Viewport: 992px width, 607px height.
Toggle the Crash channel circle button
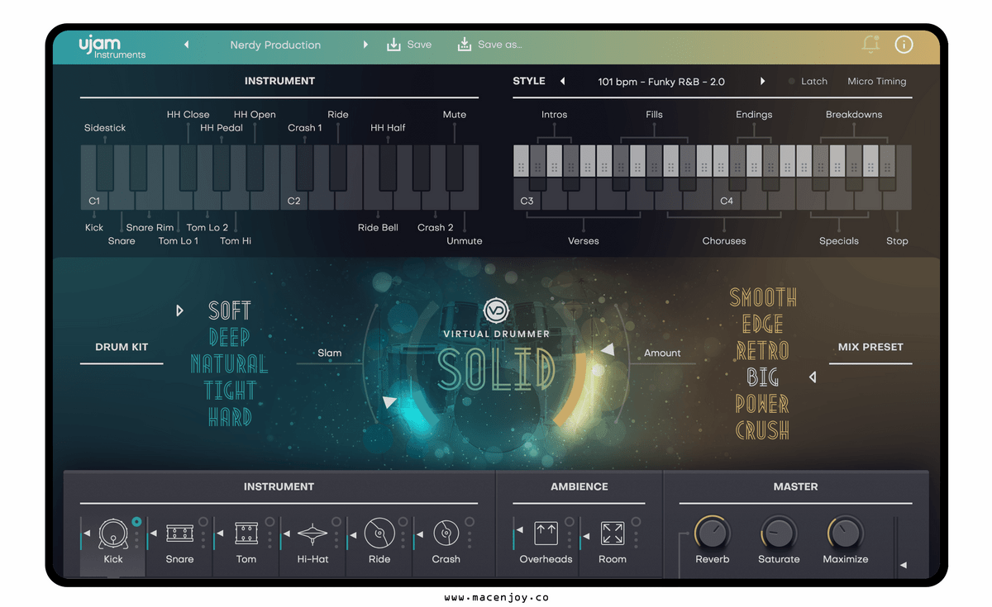click(x=470, y=522)
